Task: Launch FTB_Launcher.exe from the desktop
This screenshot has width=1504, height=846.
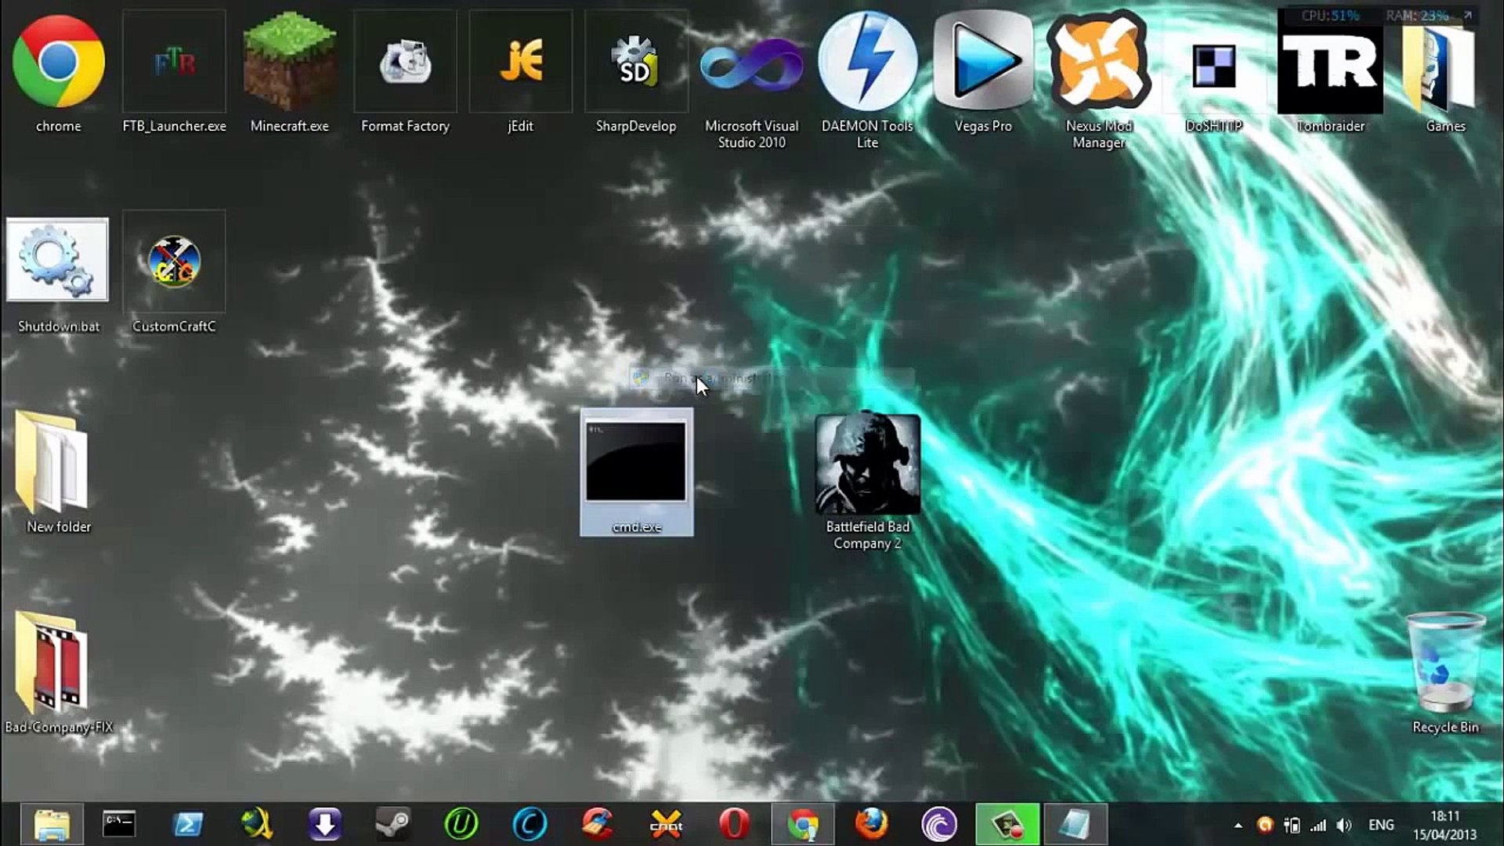Action: coord(174,61)
